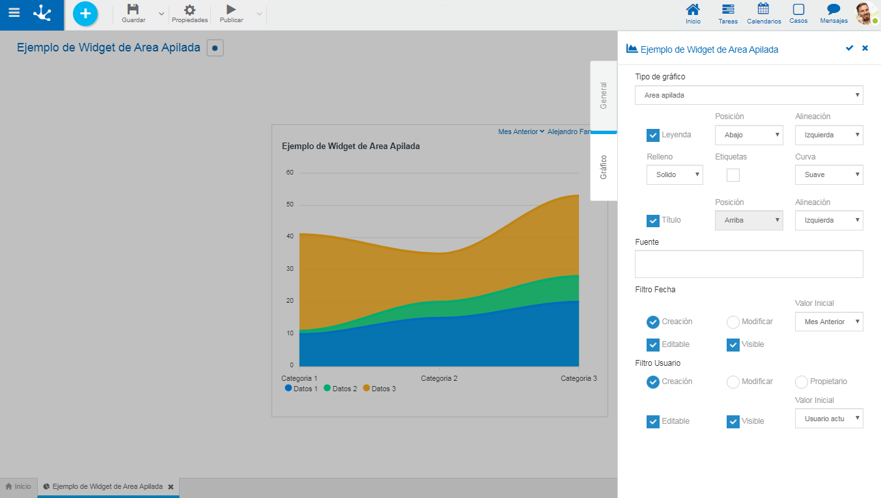Screen dimensions: 881x498
Task: Open Título Posición dropdown showing Arriba
Action: [749, 220]
